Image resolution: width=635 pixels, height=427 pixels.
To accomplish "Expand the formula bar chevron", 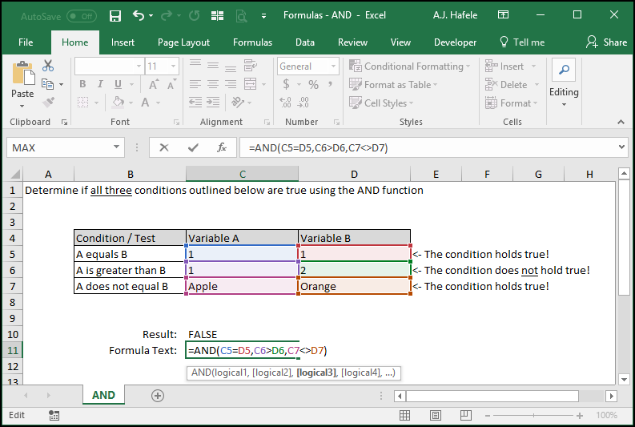I will [x=621, y=147].
